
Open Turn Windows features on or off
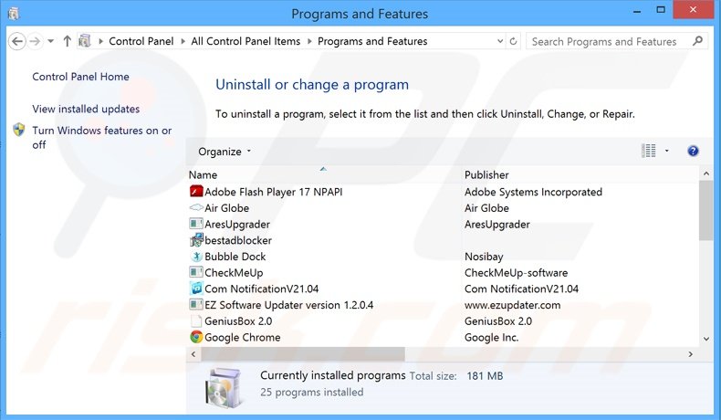[101, 137]
